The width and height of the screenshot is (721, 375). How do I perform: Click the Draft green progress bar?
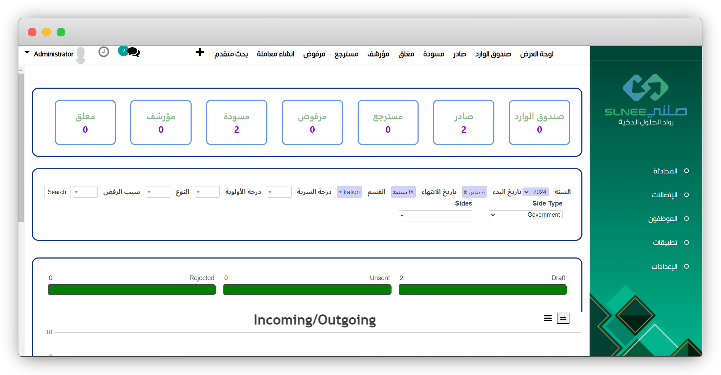[482, 290]
